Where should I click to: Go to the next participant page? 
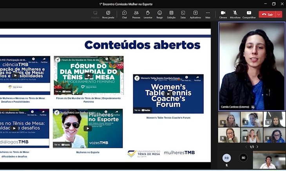point(257,147)
